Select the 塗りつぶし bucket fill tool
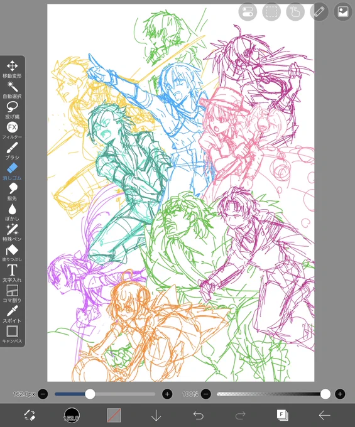The height and width of the screenshot is (427, 355). 13,253
